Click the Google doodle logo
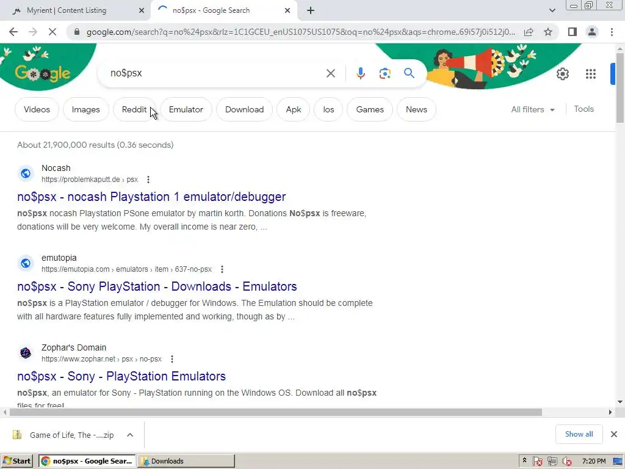The height and width of the screenshot is (469, 625). [43, 73]
